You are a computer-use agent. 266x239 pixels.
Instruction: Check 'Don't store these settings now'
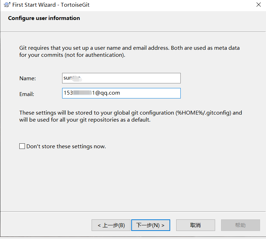[x=22, y=146]
